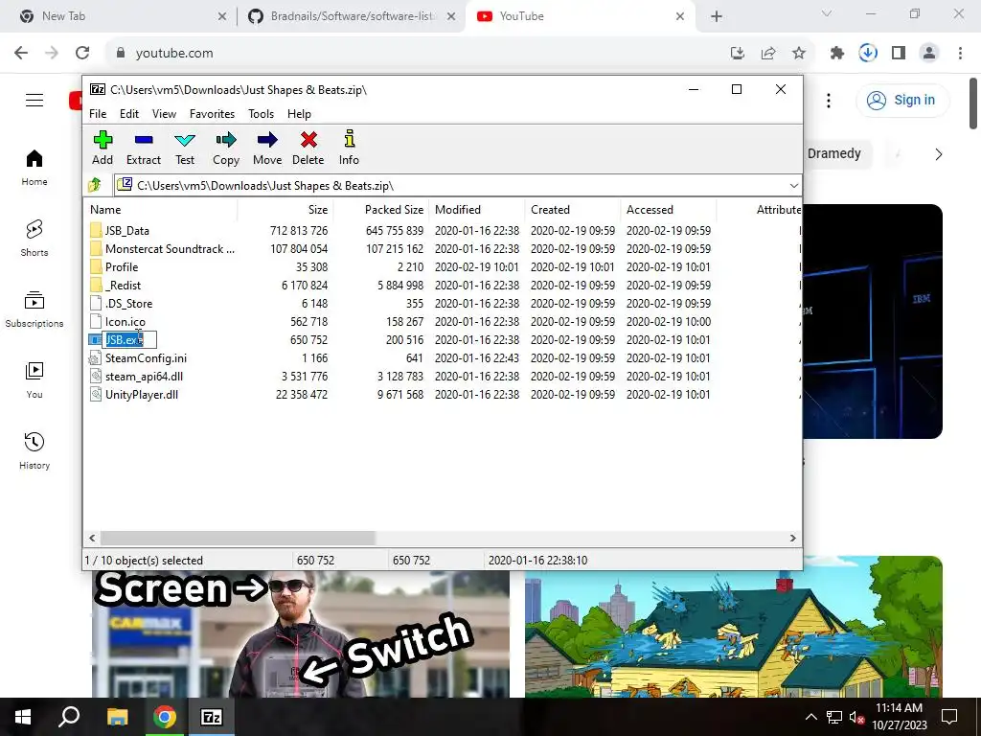
Task: Open YouTube History in sidebar
Action: (34, 450)
